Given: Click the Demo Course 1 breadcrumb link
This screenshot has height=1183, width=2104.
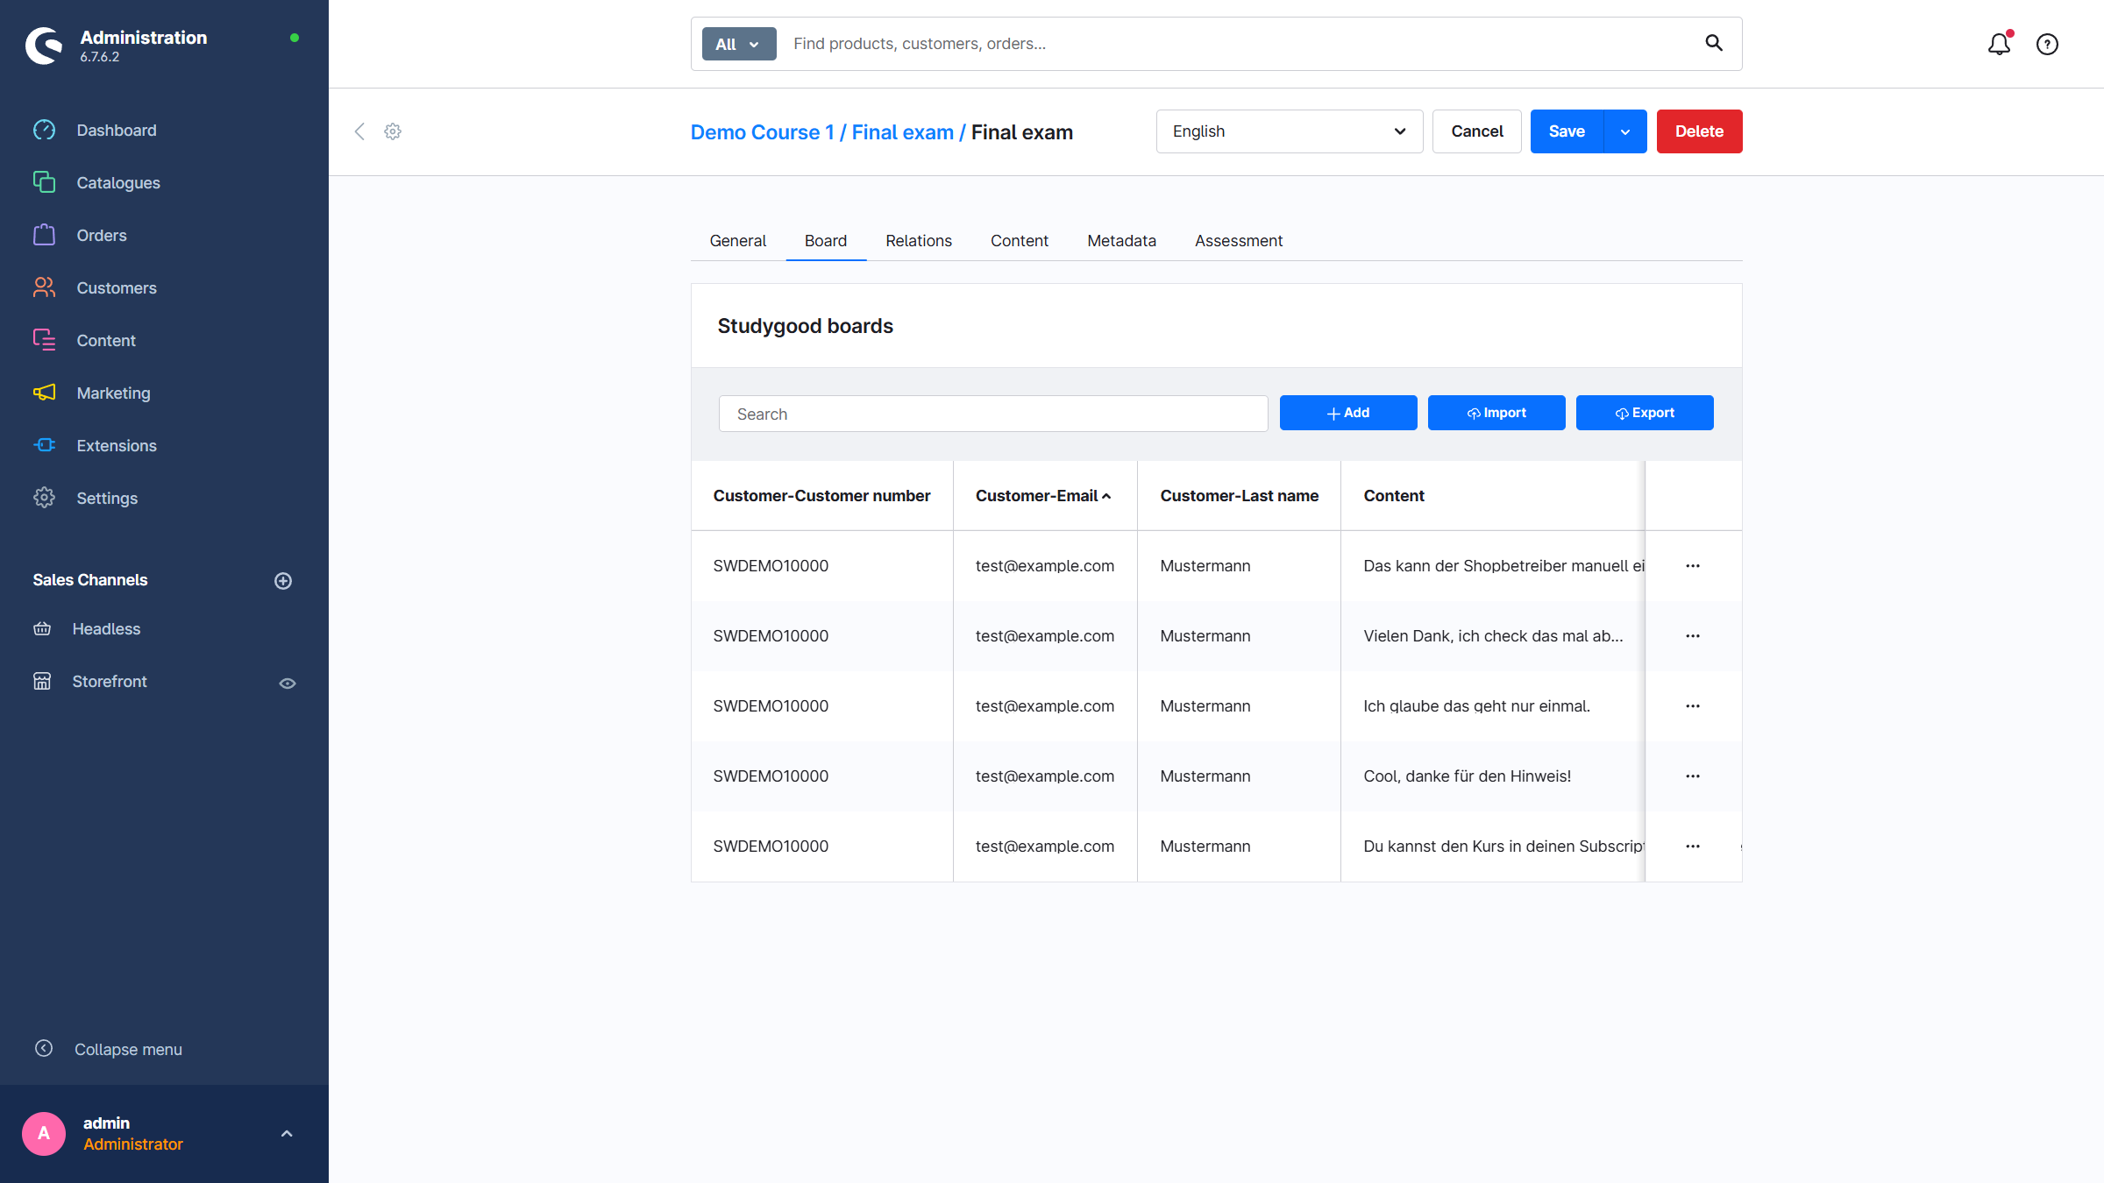Looking at the screenshot, I should (x=761, y=132).
